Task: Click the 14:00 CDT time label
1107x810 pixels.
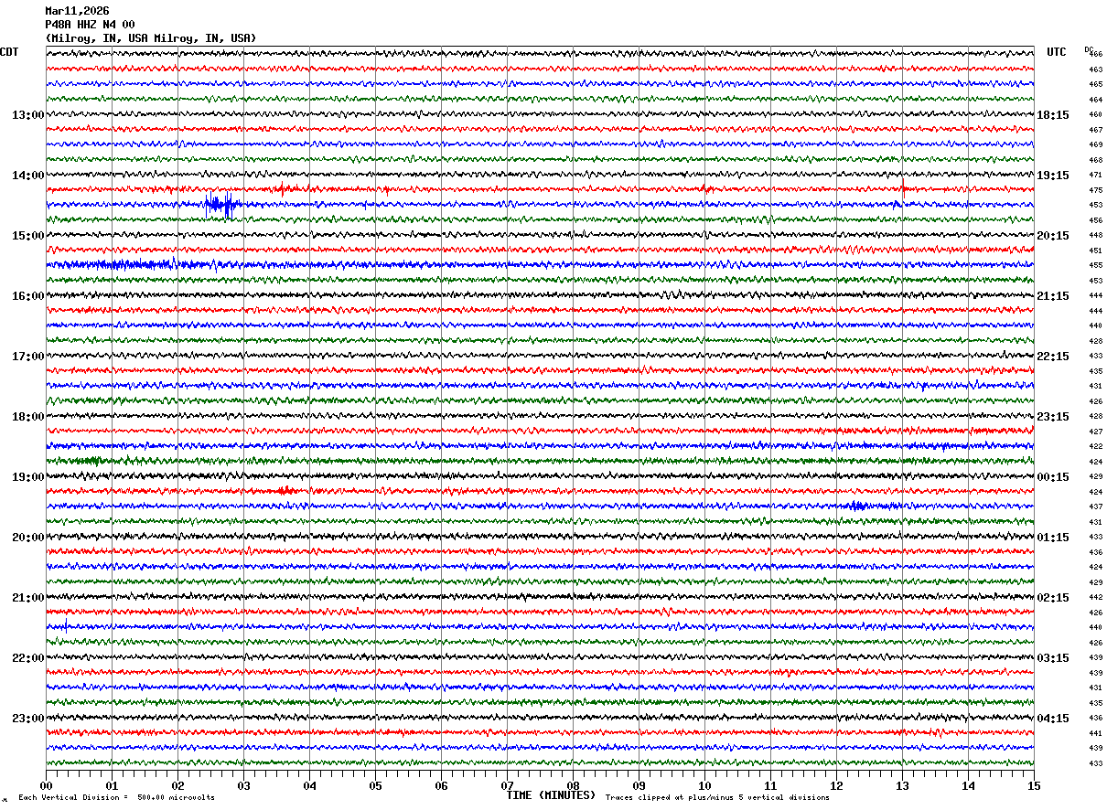Action: click(28, 176)
